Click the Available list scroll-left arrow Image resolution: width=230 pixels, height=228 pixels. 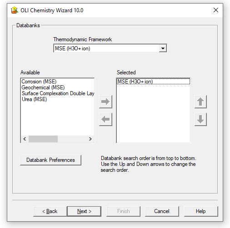click(25, 139)
